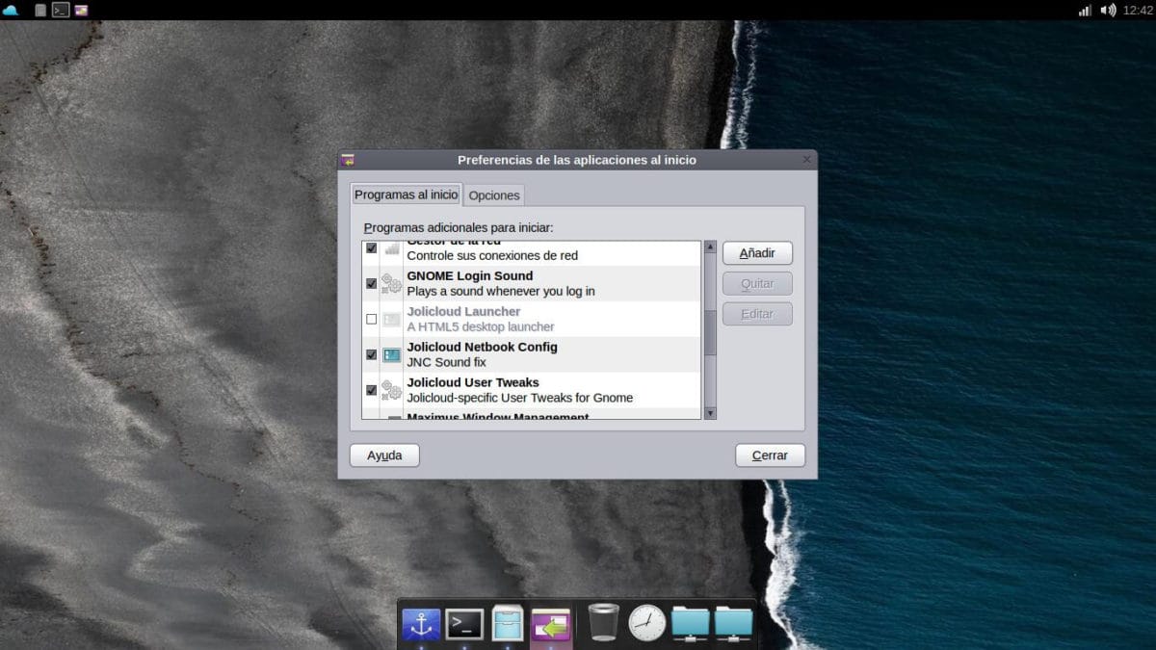Select the startup applications icon in the dock
Screen dimensions: 1156x650
pos(552,624)
